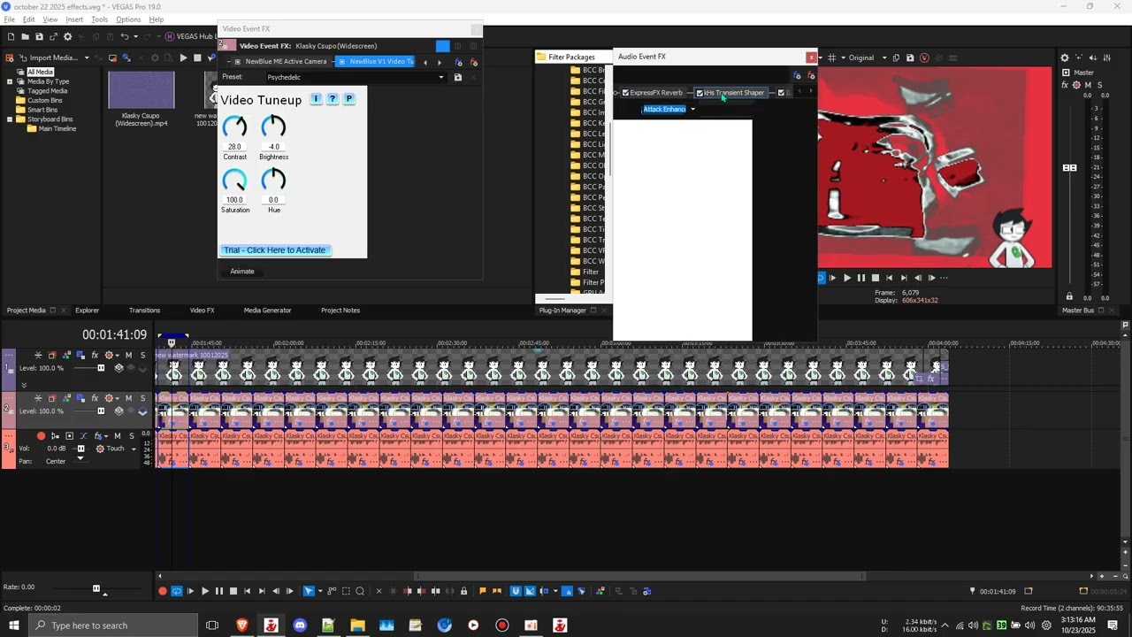The height and width of the screenshot is (637, 1132).
Task: Open the Insert menu
Action: coord(74,19)
